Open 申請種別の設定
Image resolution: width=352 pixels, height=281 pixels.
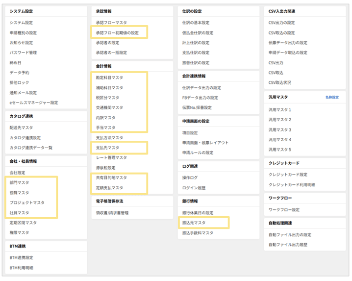point(23,33)
